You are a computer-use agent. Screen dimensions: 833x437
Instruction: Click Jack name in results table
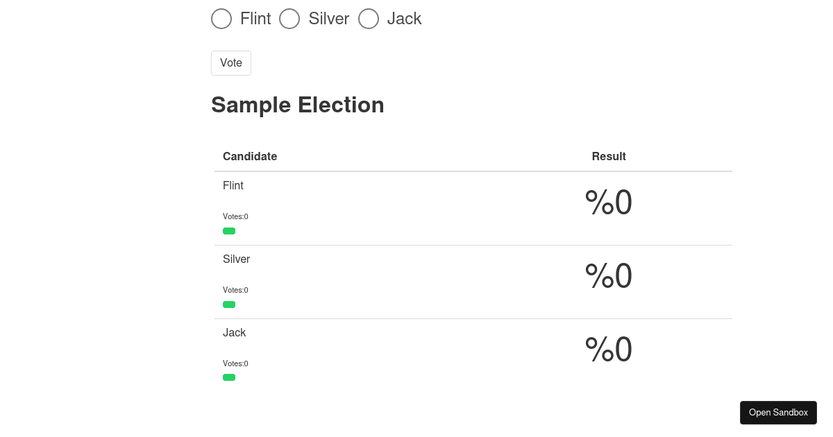coord(235,333)
